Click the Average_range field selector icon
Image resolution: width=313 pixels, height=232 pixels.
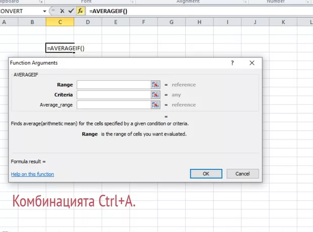coord(155,105)
